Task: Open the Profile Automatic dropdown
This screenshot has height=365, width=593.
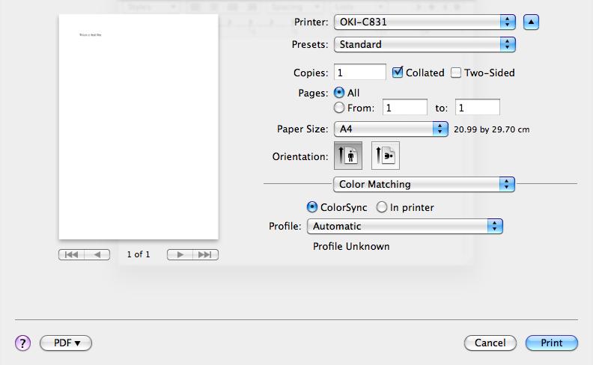Action: coord(404,227)
